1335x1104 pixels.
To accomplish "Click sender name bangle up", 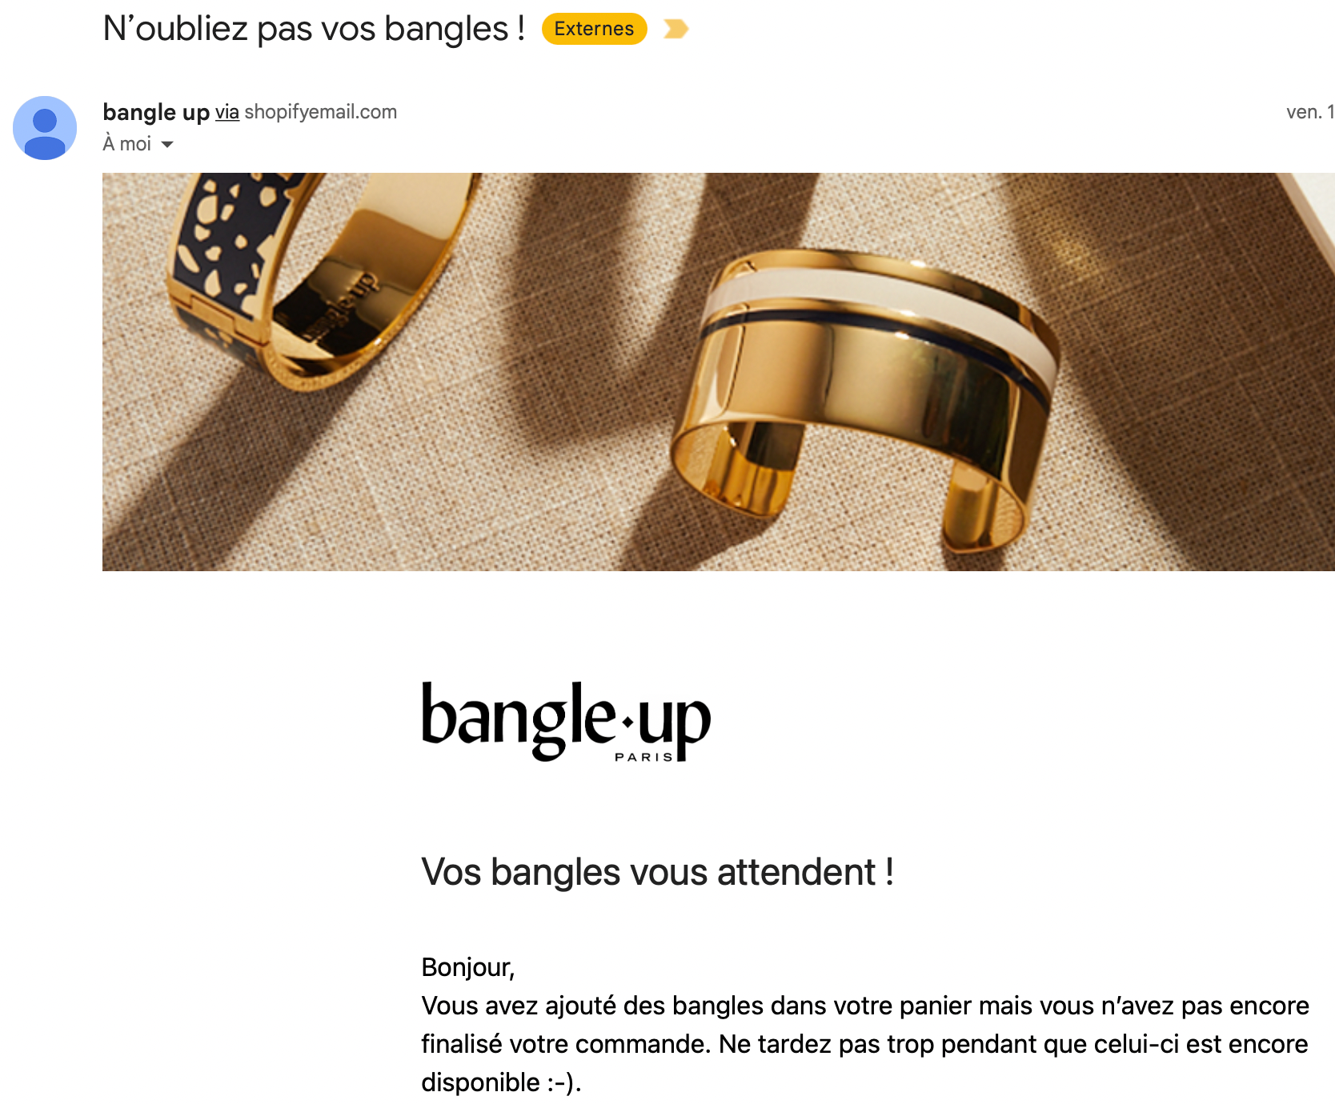I will pyautogui.click(x=156, y=112).
